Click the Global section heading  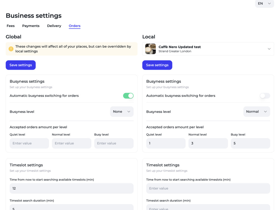tap(13, 37)
